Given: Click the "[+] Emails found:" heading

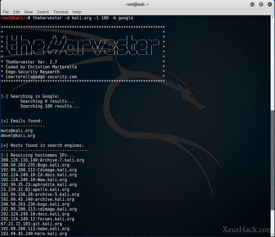Looking at the screenshot, I should pos(22,121).
